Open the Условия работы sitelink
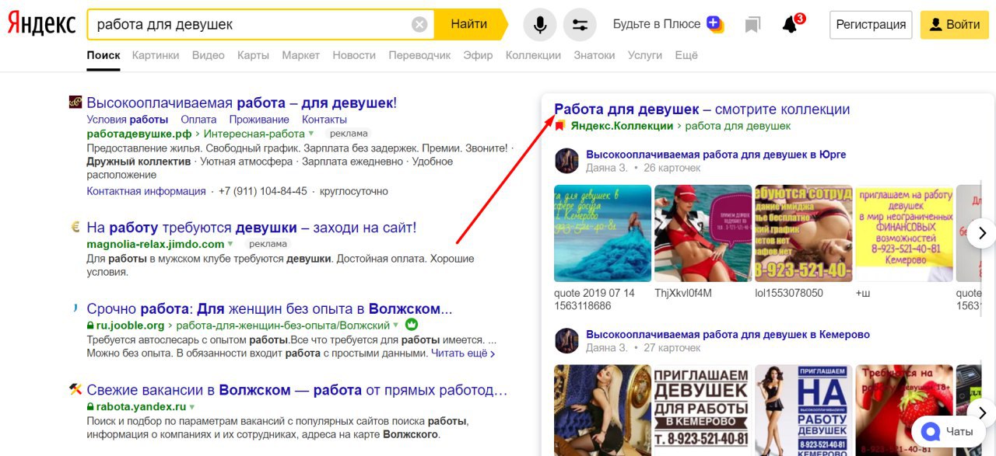 pos(128,120)
